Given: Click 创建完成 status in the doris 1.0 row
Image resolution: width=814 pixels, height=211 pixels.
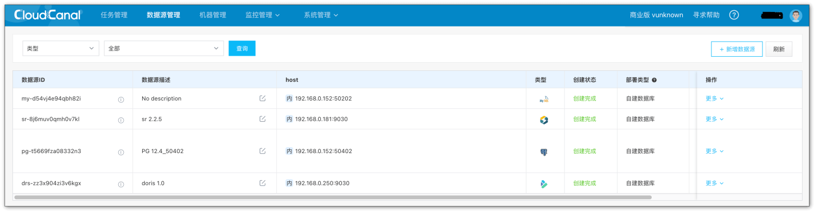Looking at the screenshot, I should pyautogui.click(x=584, y=183).
